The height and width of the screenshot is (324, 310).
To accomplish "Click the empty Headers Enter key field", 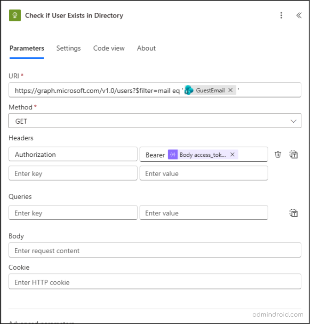I will coord(73,174).
